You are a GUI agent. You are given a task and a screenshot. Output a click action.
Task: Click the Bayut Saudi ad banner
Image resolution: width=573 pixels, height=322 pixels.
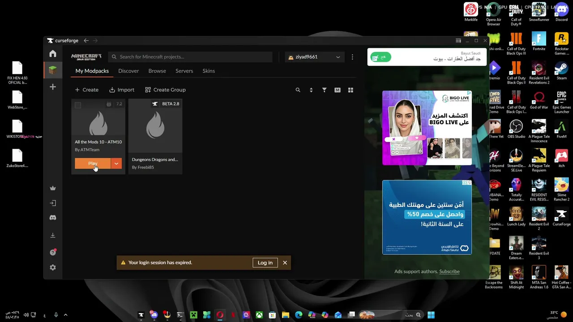tap(427, 57)
